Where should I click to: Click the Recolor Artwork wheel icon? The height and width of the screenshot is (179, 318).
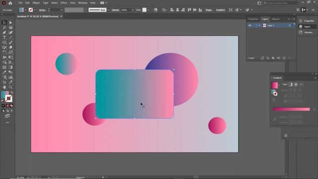click(156, 10)
